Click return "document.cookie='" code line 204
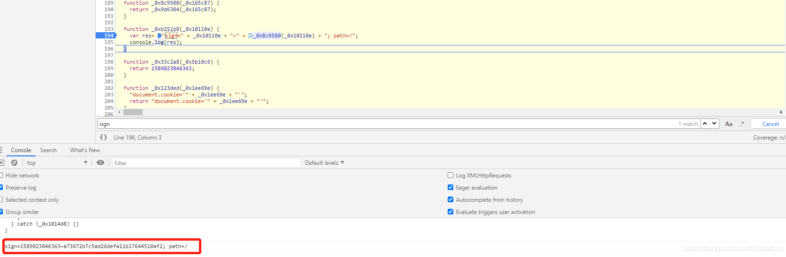 click(x=199, y=101)
